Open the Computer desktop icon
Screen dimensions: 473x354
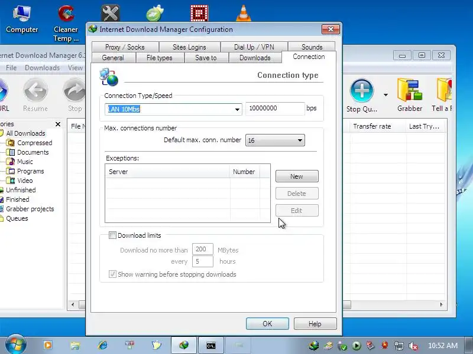click(x=22, y=19)
